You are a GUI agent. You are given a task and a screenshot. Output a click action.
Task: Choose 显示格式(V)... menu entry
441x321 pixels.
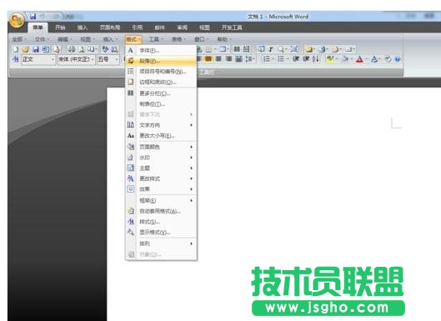tap(161, 232)
